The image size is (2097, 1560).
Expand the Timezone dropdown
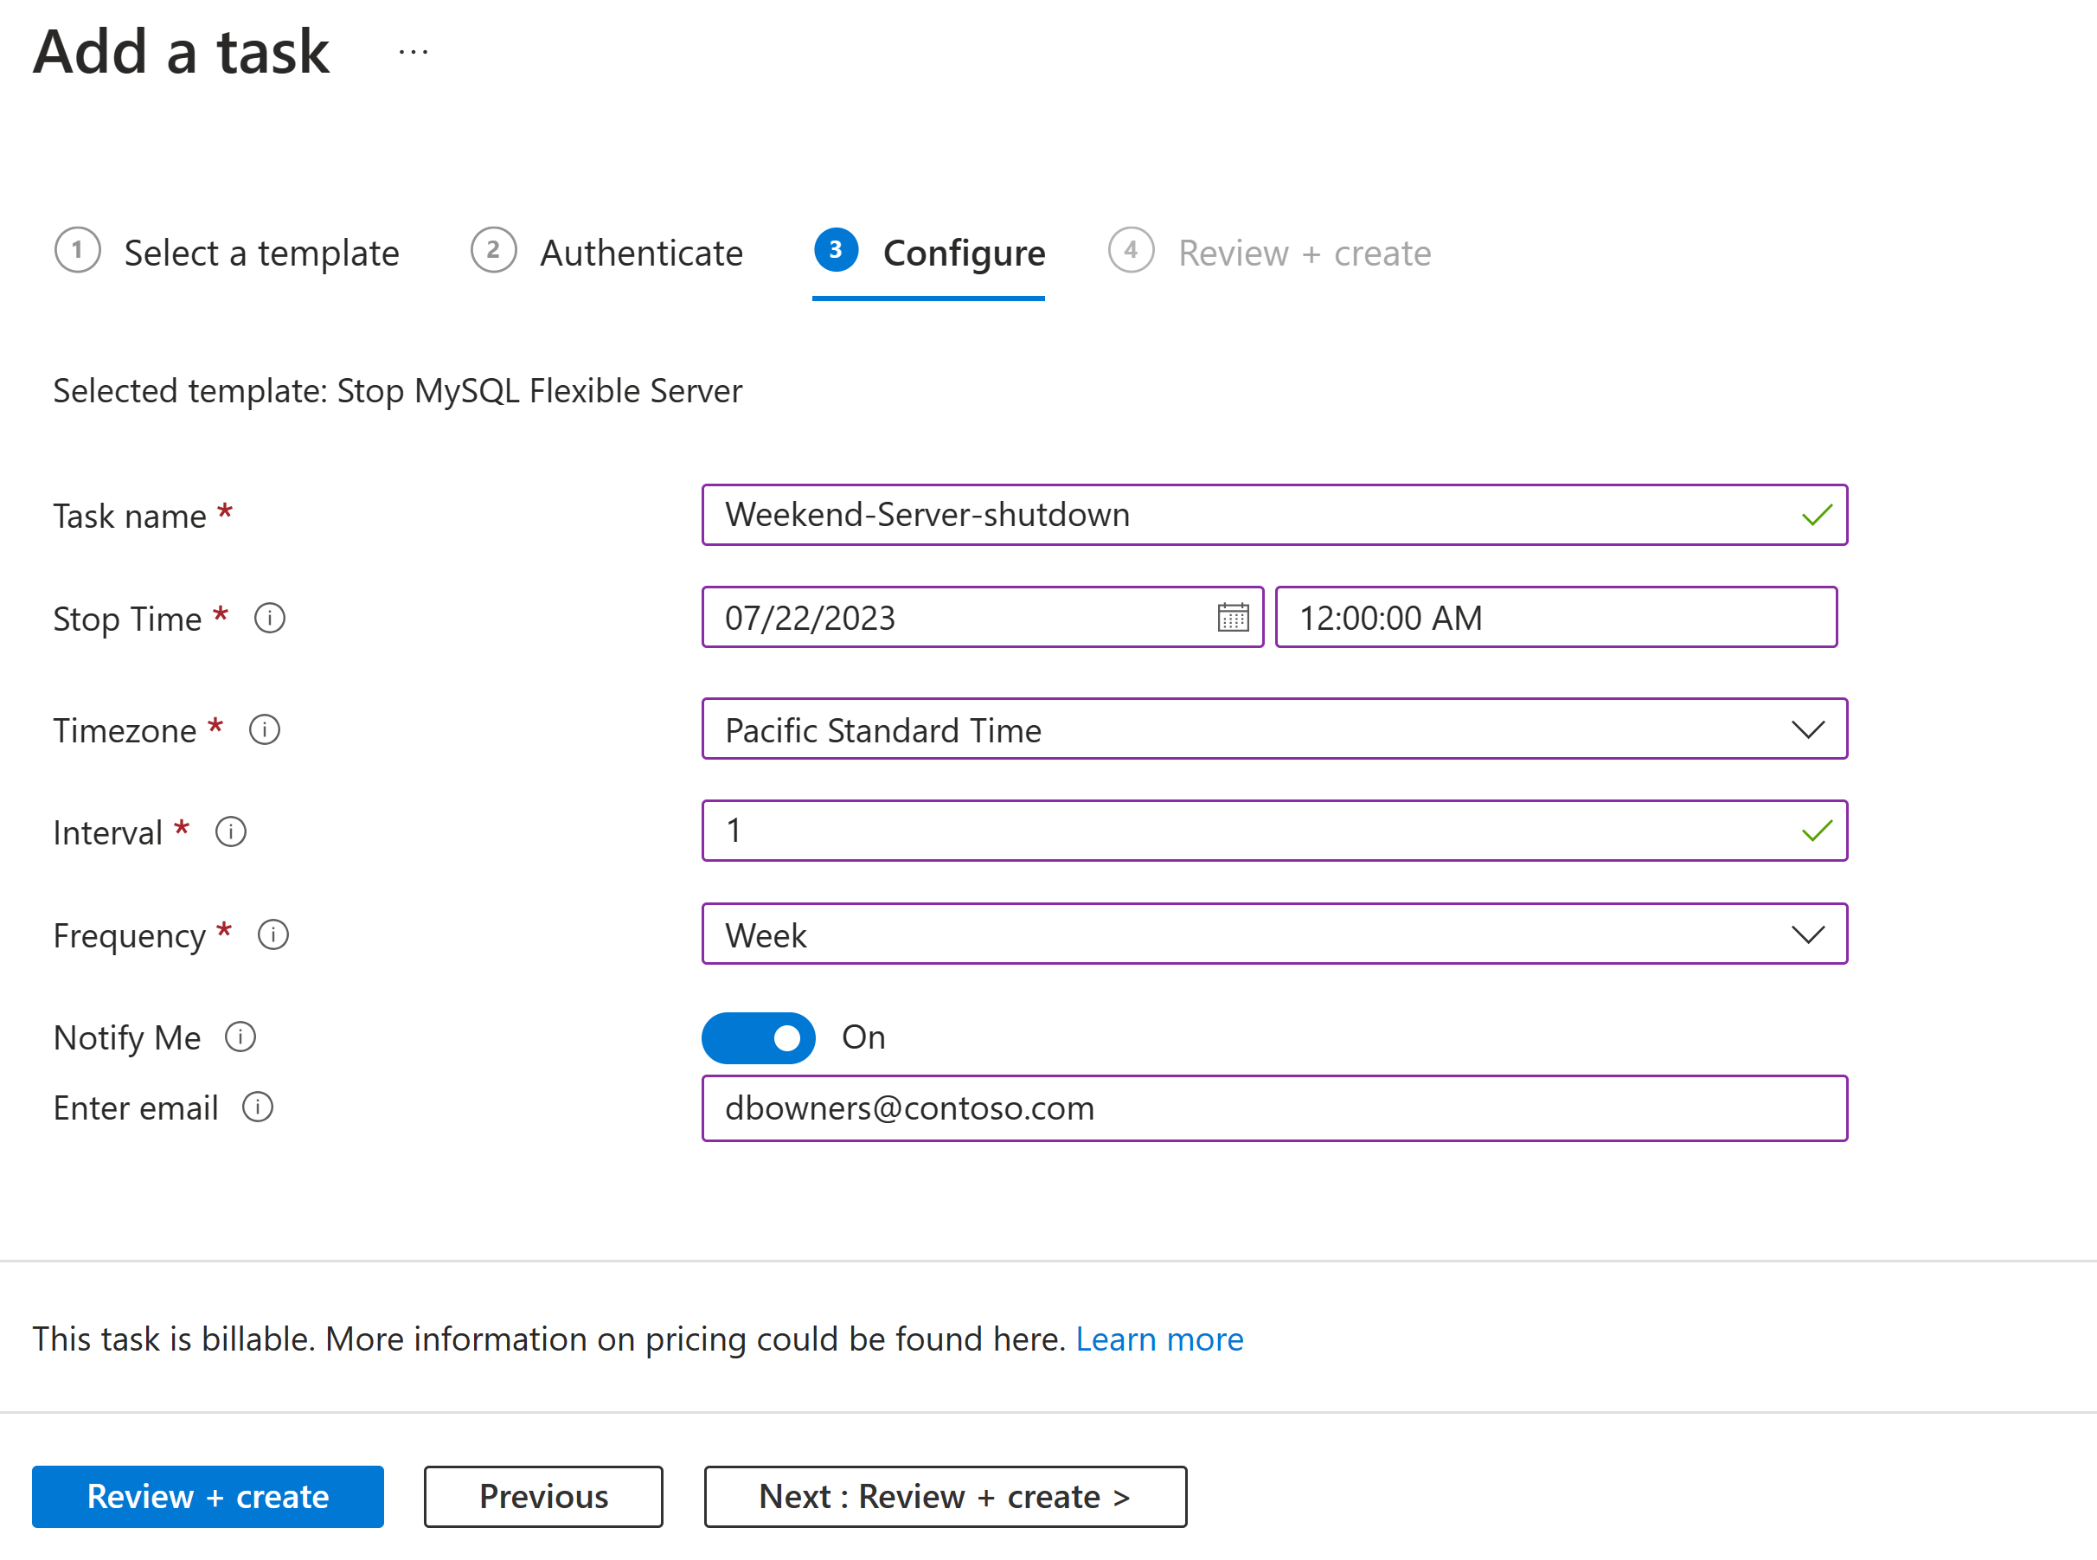click(1273, 729)
